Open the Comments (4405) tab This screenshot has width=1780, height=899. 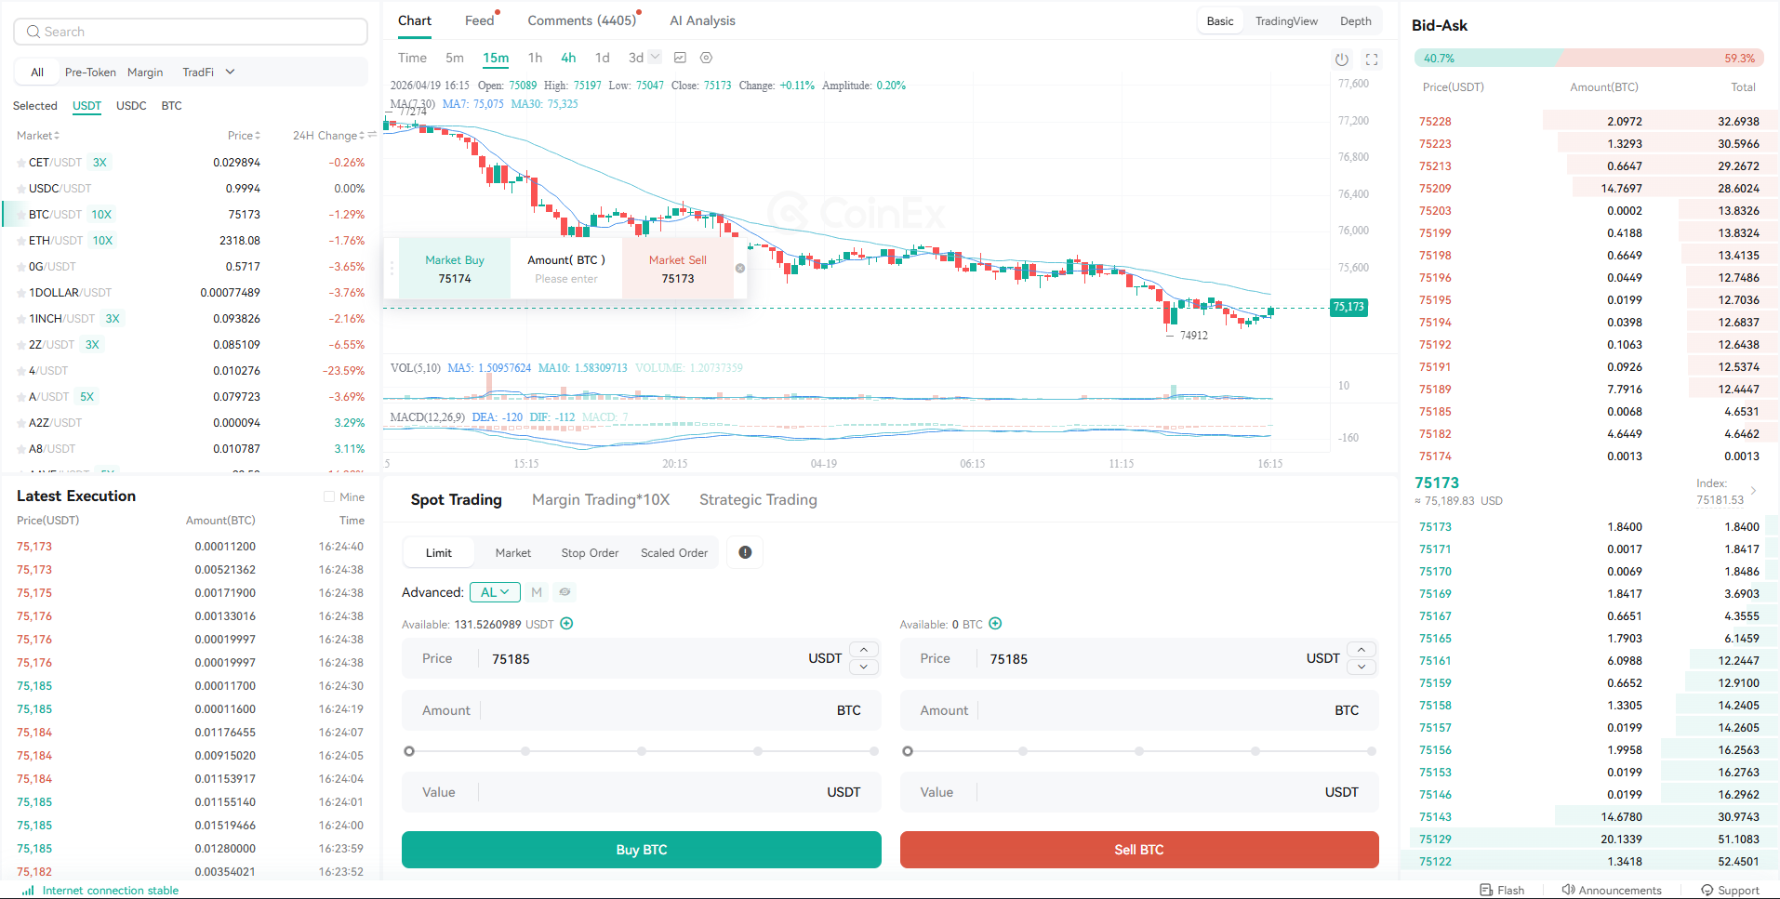(x=582, y=20)
